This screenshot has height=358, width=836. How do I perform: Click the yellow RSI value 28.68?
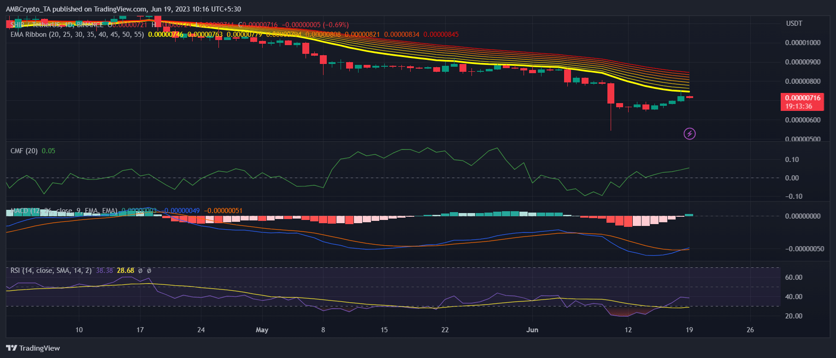click(125, 271)
